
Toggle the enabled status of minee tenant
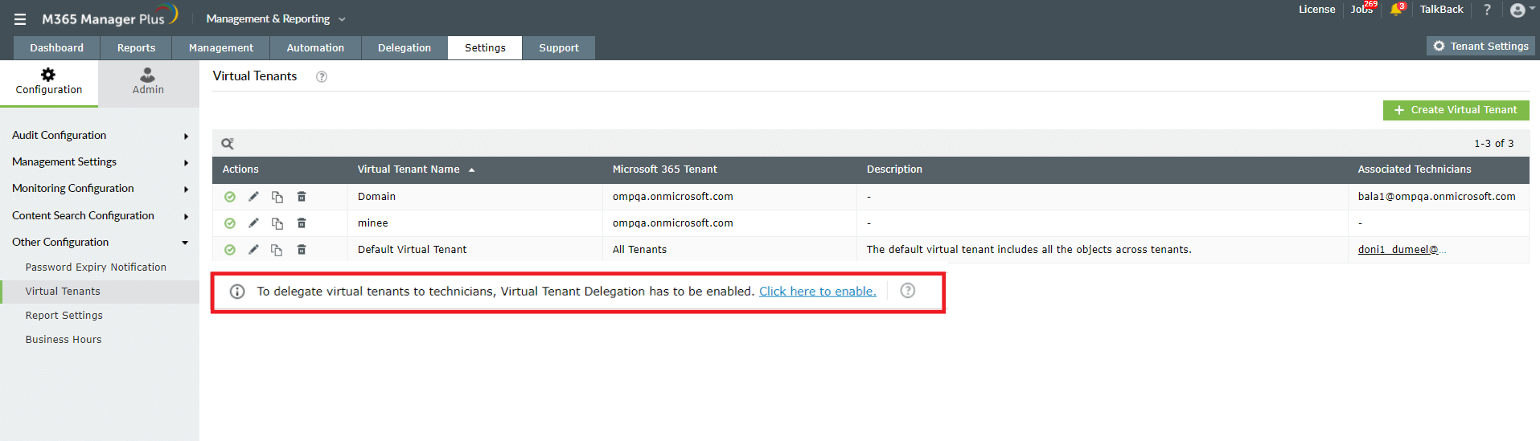click(x=230, y=223)
